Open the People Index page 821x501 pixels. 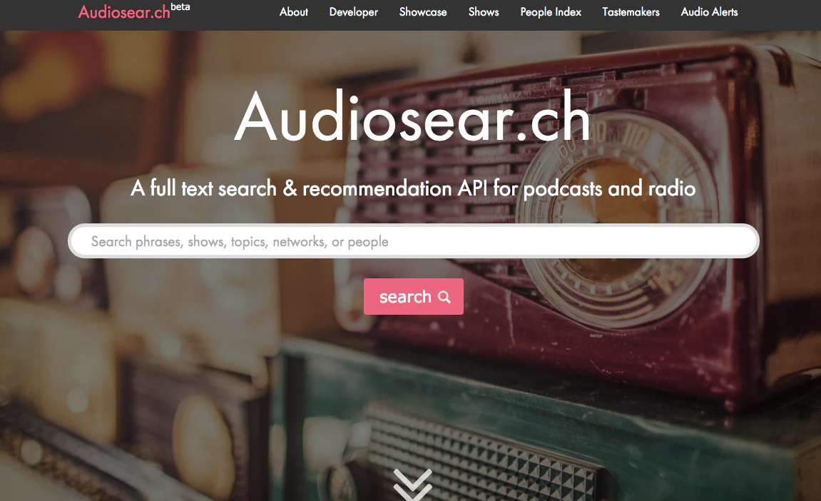click(551, 12)
